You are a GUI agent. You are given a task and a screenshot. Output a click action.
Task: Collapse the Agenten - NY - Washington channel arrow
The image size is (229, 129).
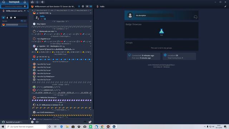pos(91,46)
